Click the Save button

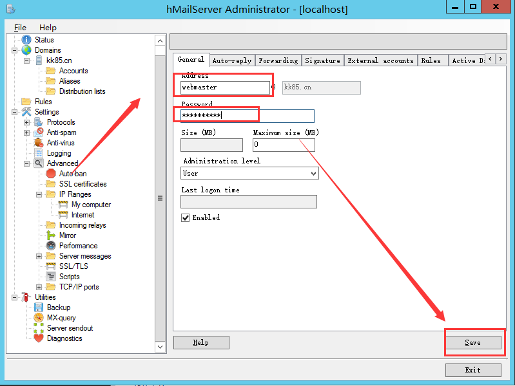click(x=473, y=343)
